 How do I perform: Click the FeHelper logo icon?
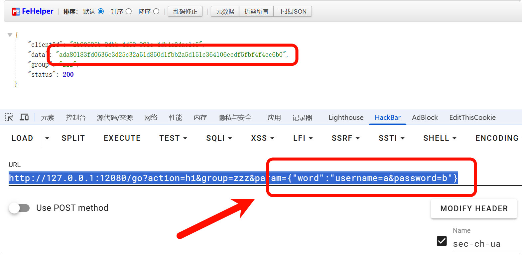(x=16, y=12)
